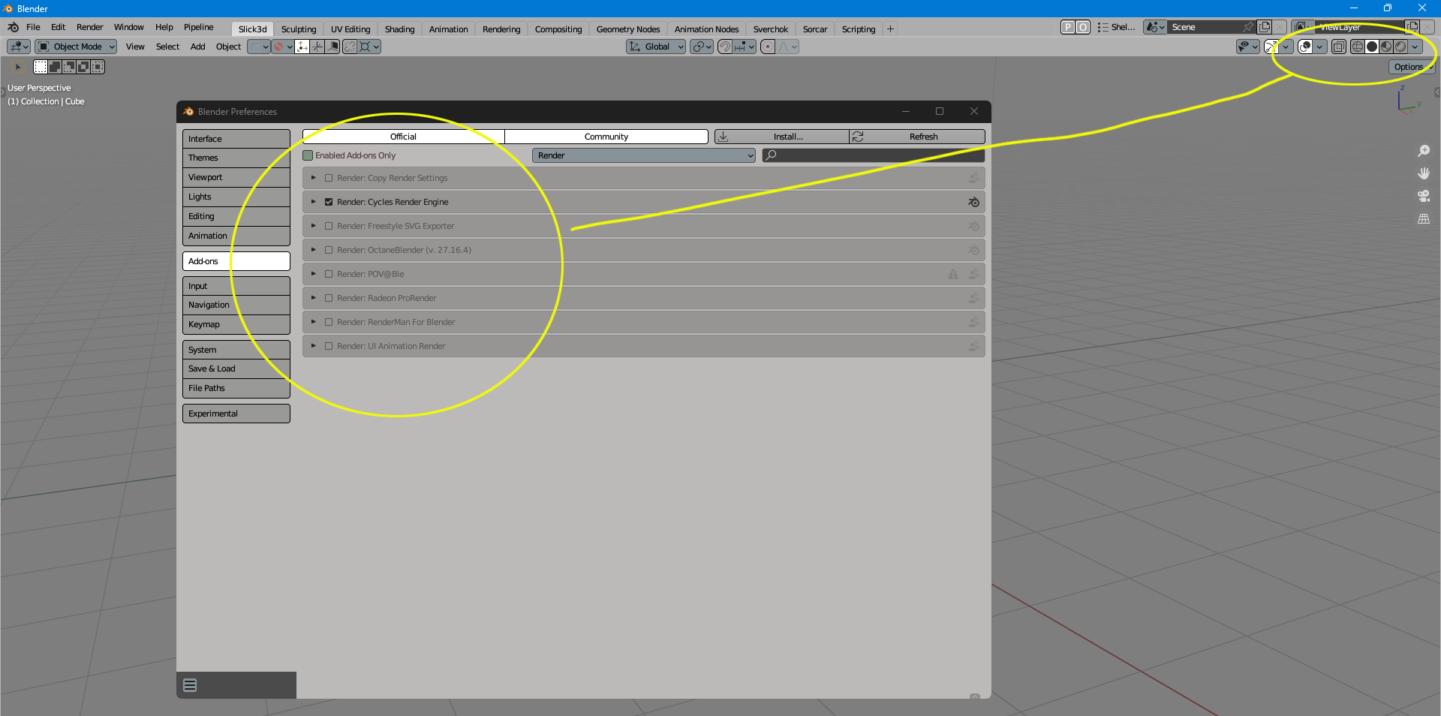
Task: Click the Refresh add-ons button
Action: tap(917, 137)
